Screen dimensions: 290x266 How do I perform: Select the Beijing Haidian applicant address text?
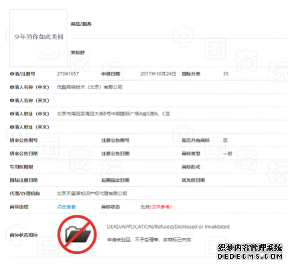point(114,114)
